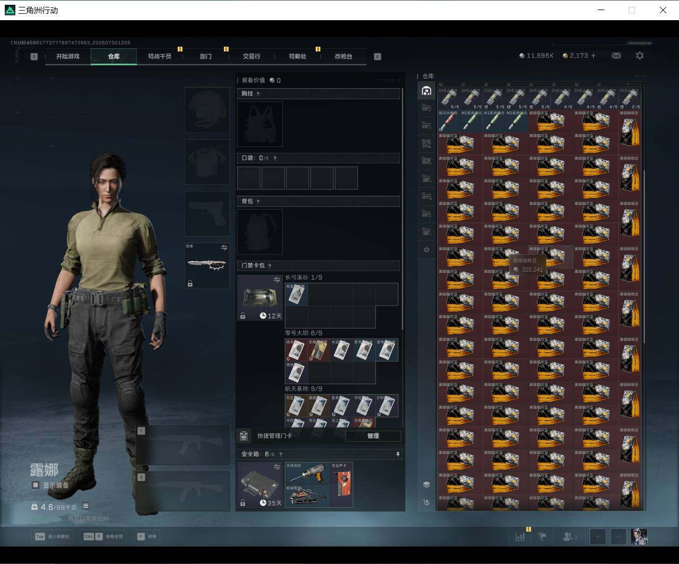Click the flag icon in the bottom bar

(x=542, y=536)
